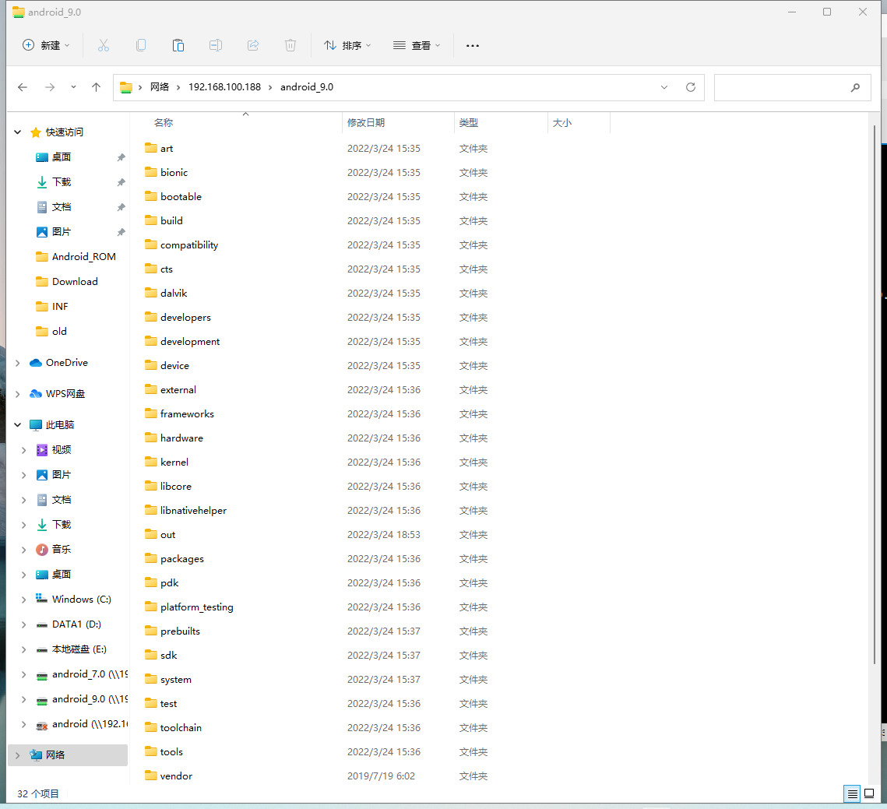Click android_9.0 in the breadcrumb
This screenshot has height=809, width=887.
tap(307, 87)
